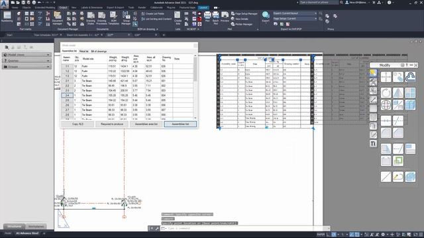This screenshot has height=238, width=424.
Task: Click Create lists icon
Action: (178, 18)
